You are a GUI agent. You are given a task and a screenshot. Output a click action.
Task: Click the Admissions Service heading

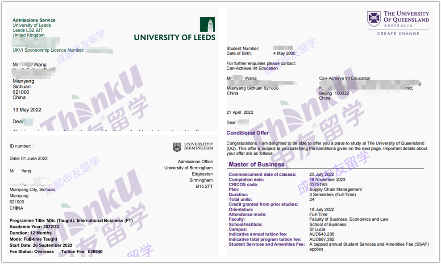pyautogui.click(x=34, y=20)
